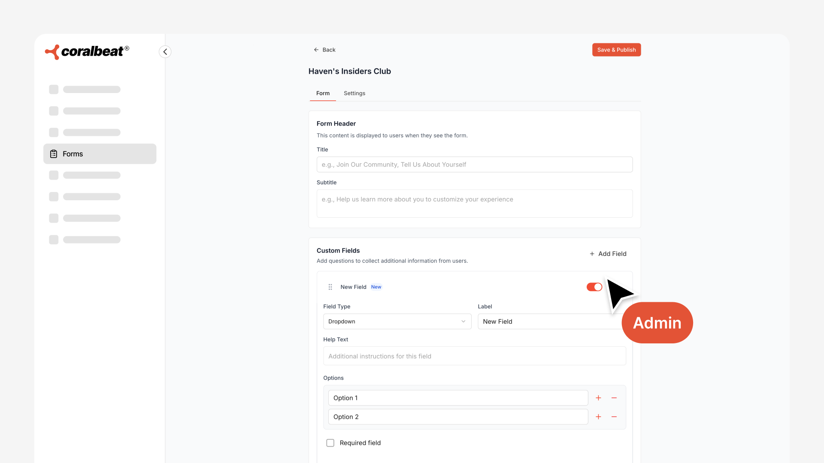Click Save & Publish button
824x463 pixels.
(616, 50)
